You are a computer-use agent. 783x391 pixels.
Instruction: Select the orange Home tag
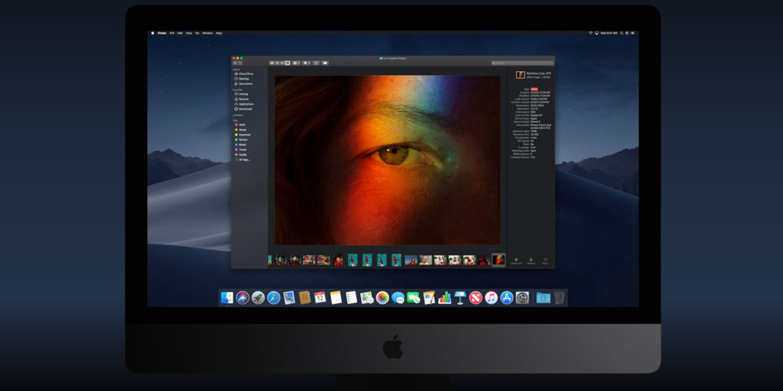(x=240, y=130)
